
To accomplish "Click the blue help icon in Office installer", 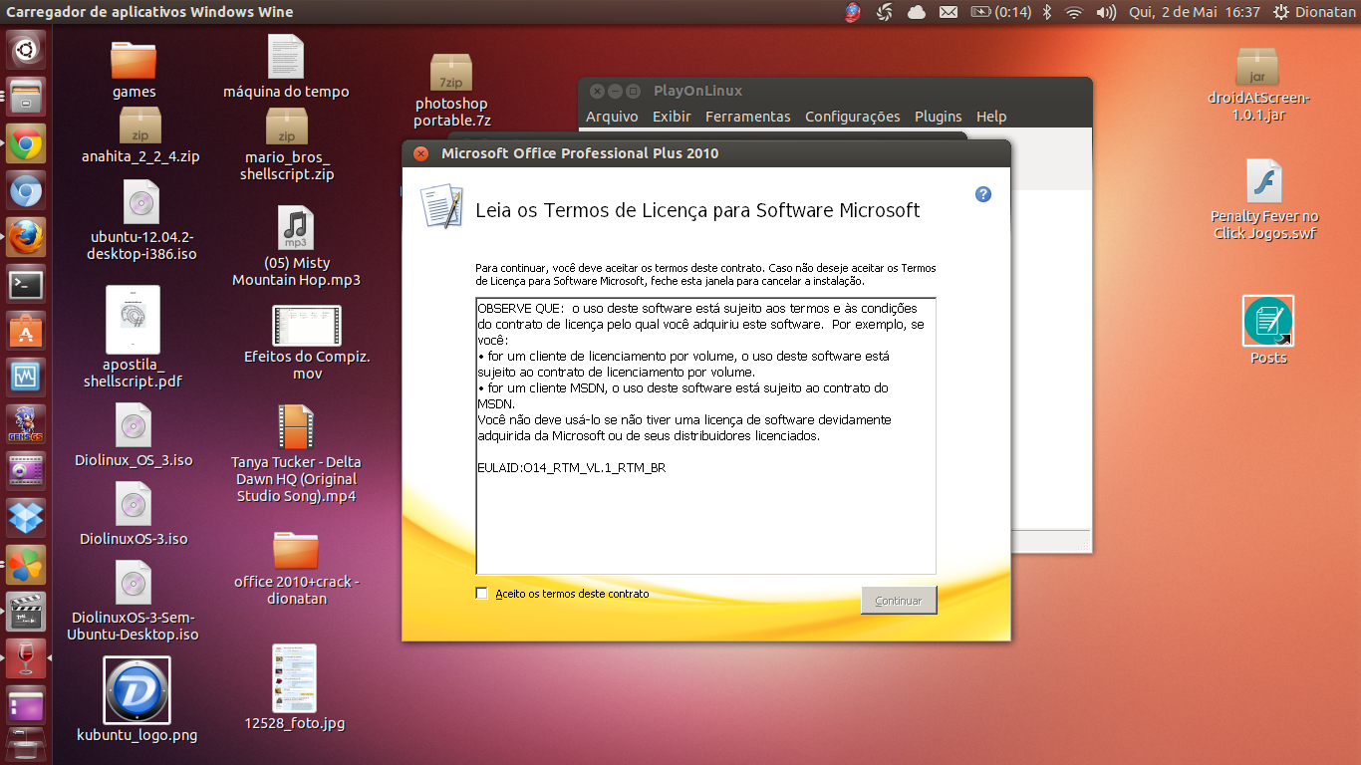I will [x=983, y=194].
